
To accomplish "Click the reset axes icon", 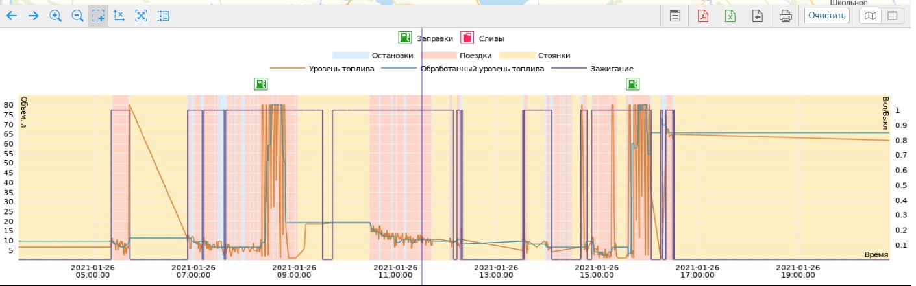I will click(119, 16).
